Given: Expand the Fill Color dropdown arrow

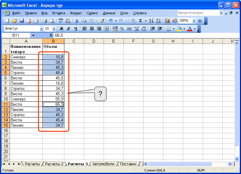Looking at the screenshot, I should coord(184,29).
